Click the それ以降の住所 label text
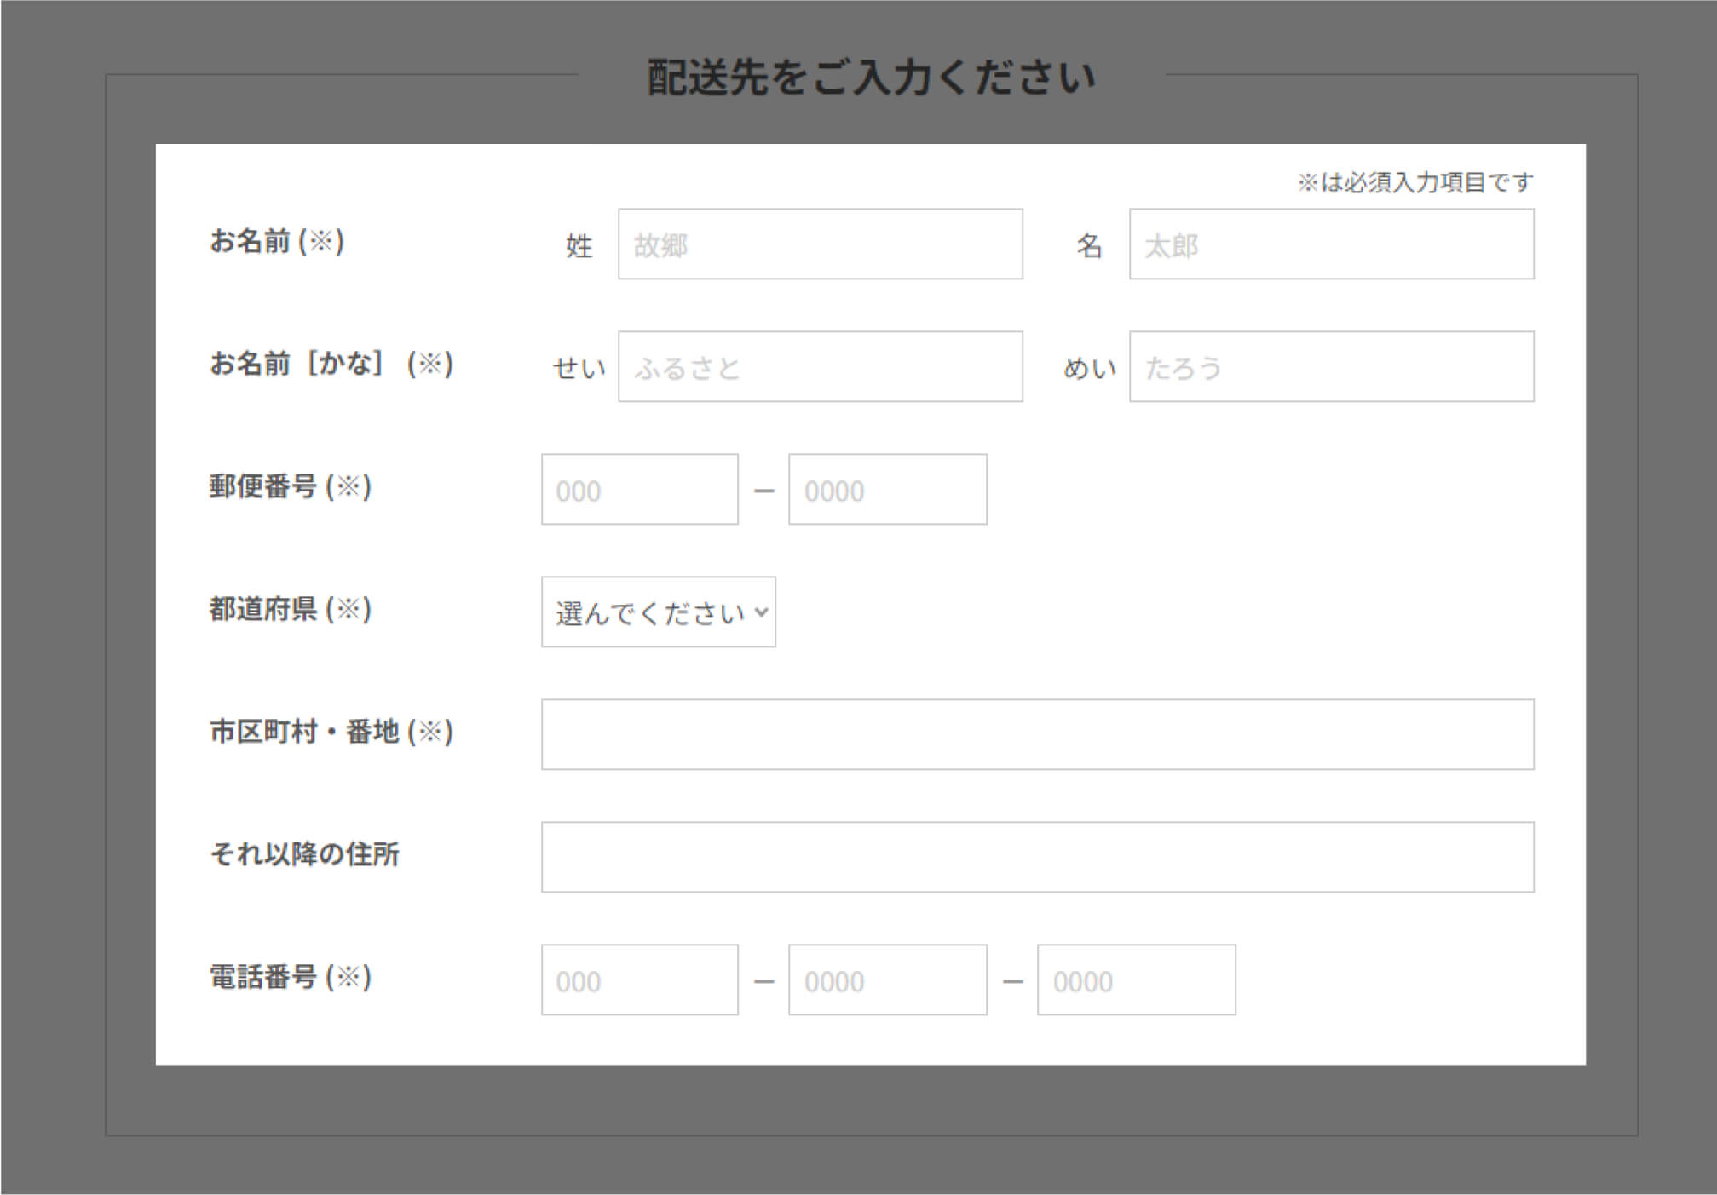 [x=304, y=854]
